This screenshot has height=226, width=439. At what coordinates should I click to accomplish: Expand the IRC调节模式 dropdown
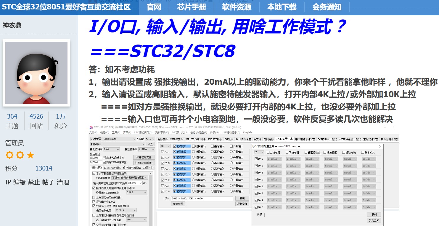129,178
